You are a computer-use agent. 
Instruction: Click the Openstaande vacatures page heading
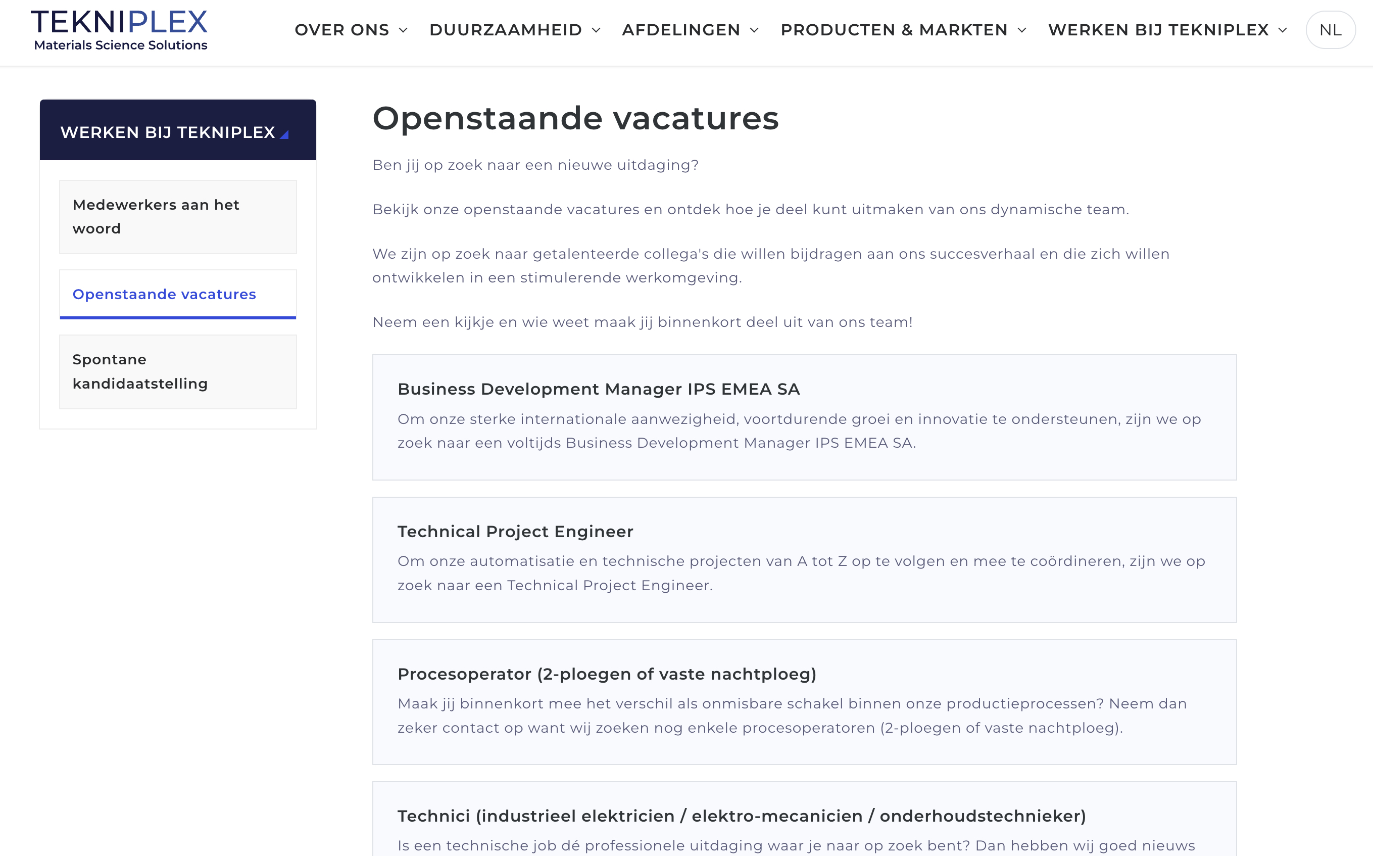click(575, 118)
